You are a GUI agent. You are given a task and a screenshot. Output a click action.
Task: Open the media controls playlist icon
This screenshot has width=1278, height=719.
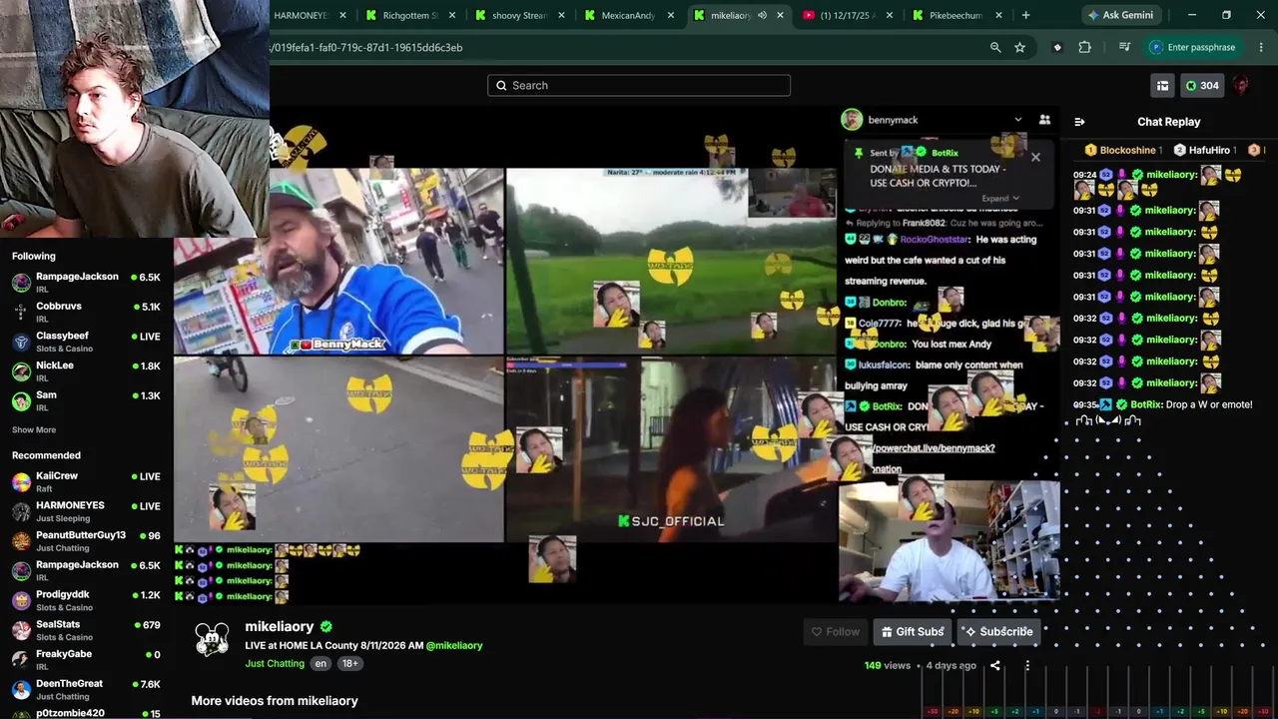[1124, 47]
